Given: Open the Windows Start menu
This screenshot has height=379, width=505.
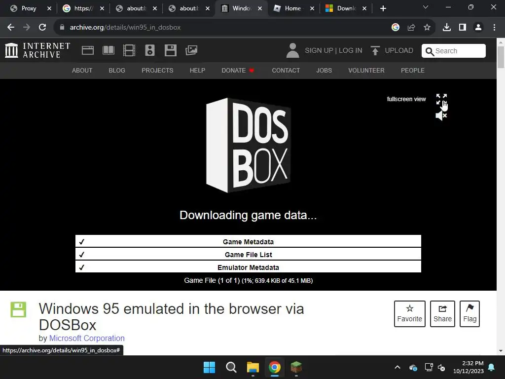Looking at the screenshot, I should point(209,367).
